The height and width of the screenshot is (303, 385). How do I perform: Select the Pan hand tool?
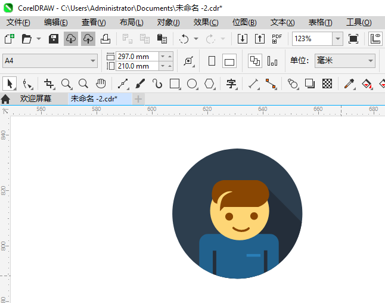[x=101, y=84]
